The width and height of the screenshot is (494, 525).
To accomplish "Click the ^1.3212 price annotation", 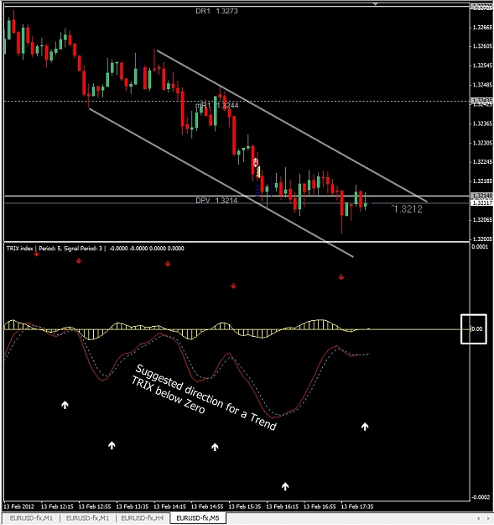I will click(407, 209).
